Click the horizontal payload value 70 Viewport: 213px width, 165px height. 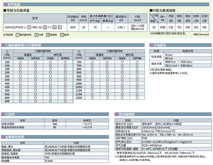pyautogui.click(x=95, y=27)
